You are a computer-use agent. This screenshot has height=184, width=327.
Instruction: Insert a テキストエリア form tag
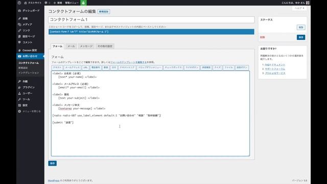(x=127, y=67)
